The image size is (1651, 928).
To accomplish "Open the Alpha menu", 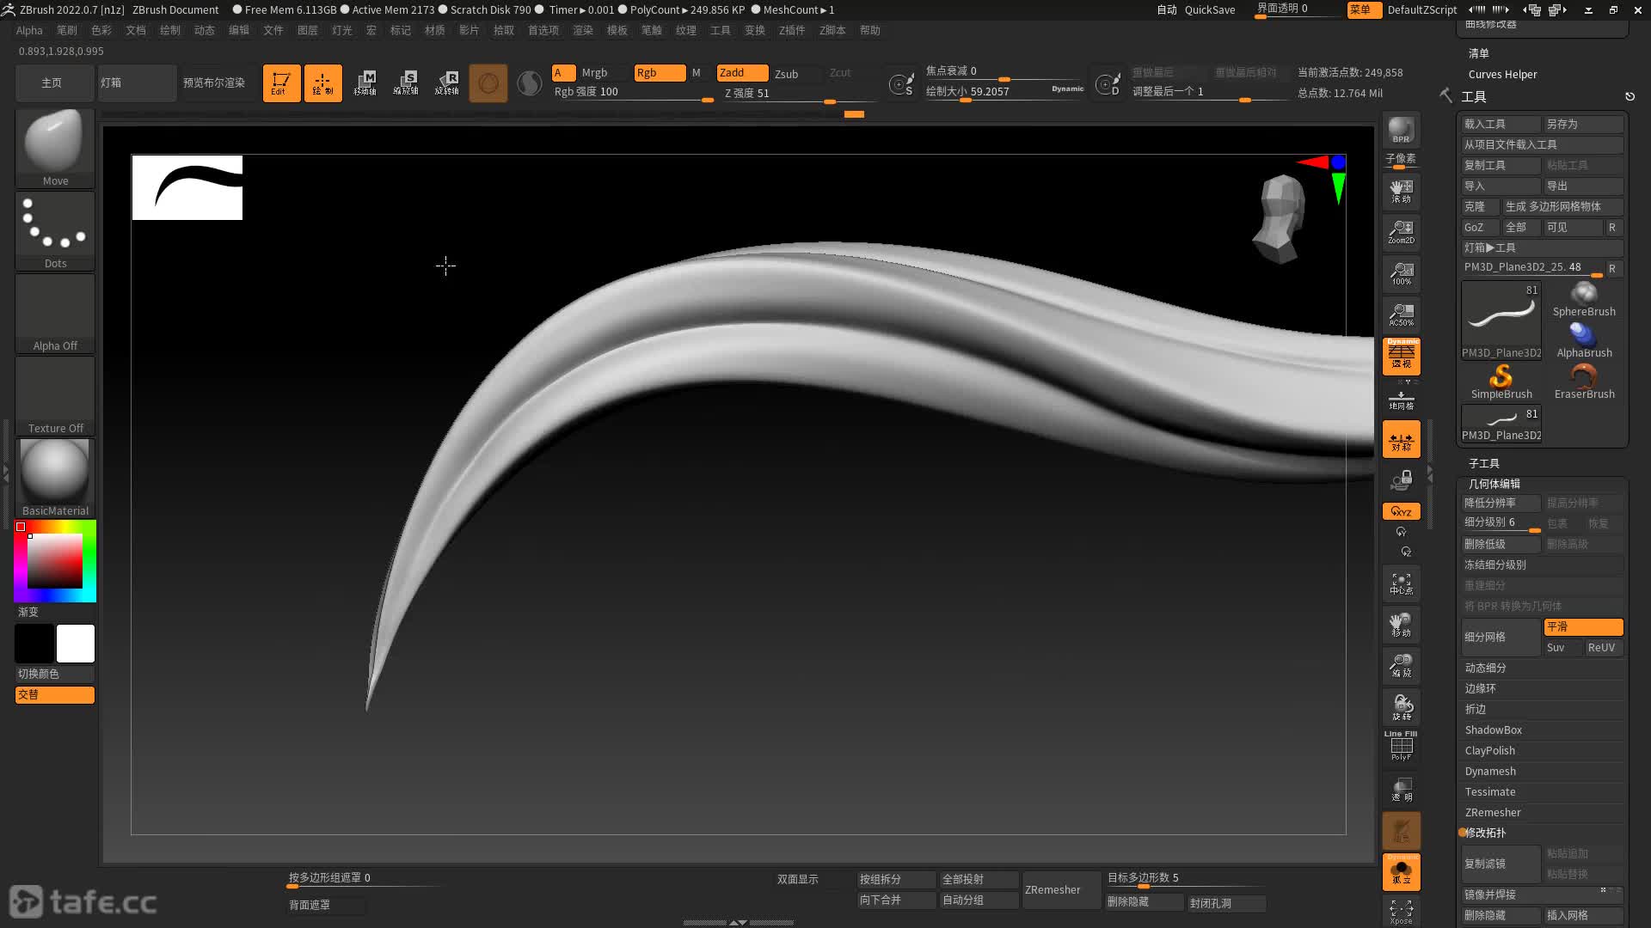I will pos(28,30).
